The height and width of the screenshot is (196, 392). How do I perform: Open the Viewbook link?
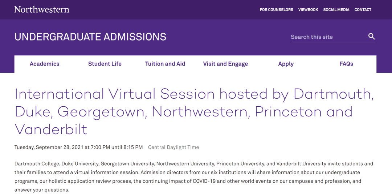[308, 10]
